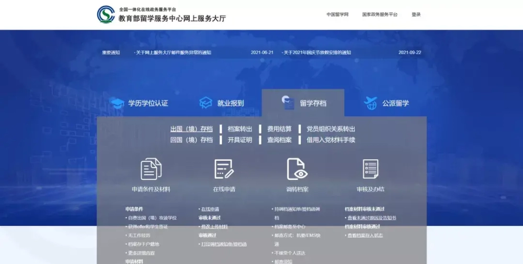This screenshot has height=264, width=523.
Task: Select 查阅档案 submenu item
Action: click(x=279, y=140)
